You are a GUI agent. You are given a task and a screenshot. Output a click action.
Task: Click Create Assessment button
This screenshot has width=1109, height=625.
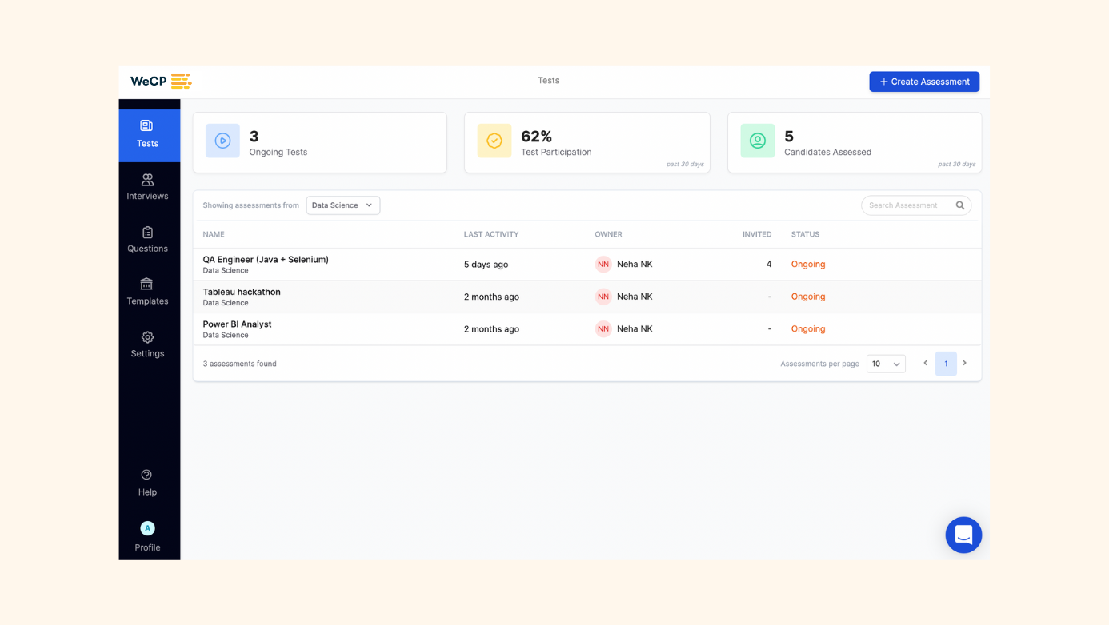924,82
